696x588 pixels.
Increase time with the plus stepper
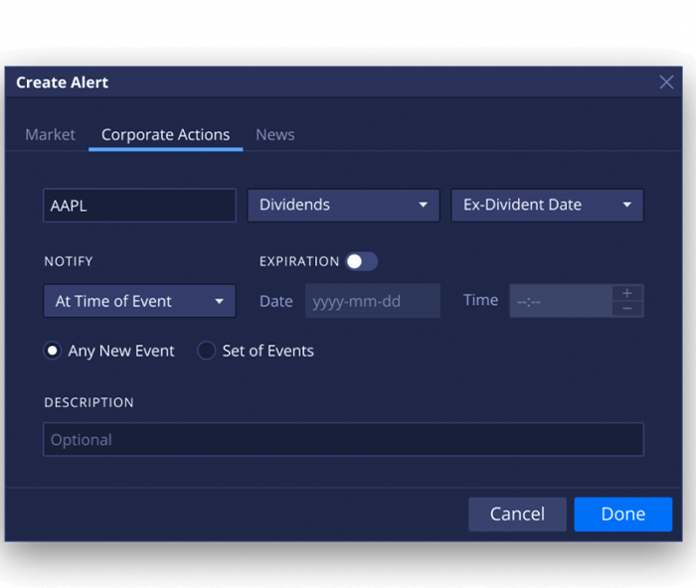[x=626, y=293]
